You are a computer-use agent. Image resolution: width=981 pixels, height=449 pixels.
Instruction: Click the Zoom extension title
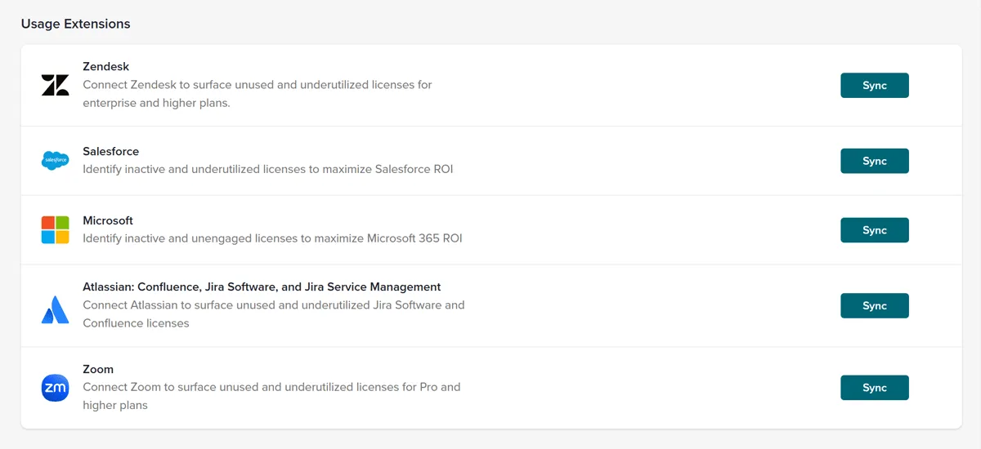point(98,369)
